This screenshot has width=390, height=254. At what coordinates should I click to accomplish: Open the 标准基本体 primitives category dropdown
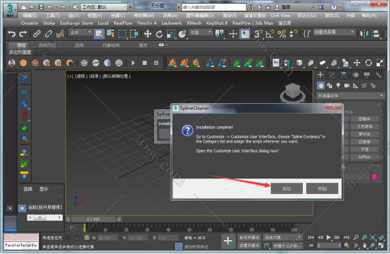350,95
